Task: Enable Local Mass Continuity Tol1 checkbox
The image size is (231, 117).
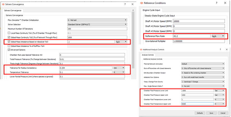Action: click(9, 33)
